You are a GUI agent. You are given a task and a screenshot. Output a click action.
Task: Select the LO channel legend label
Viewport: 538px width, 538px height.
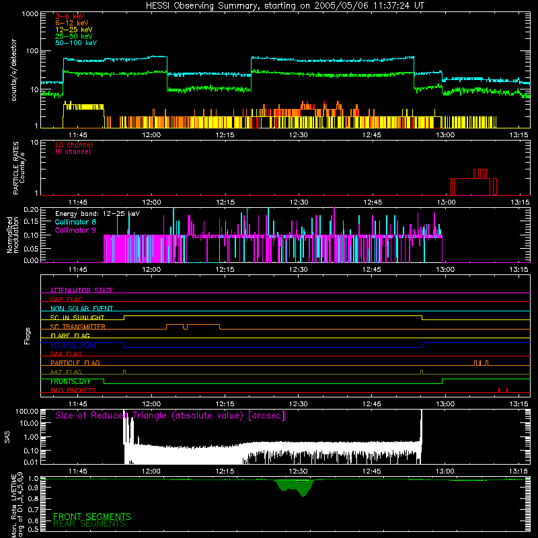[x=74, y=145]
